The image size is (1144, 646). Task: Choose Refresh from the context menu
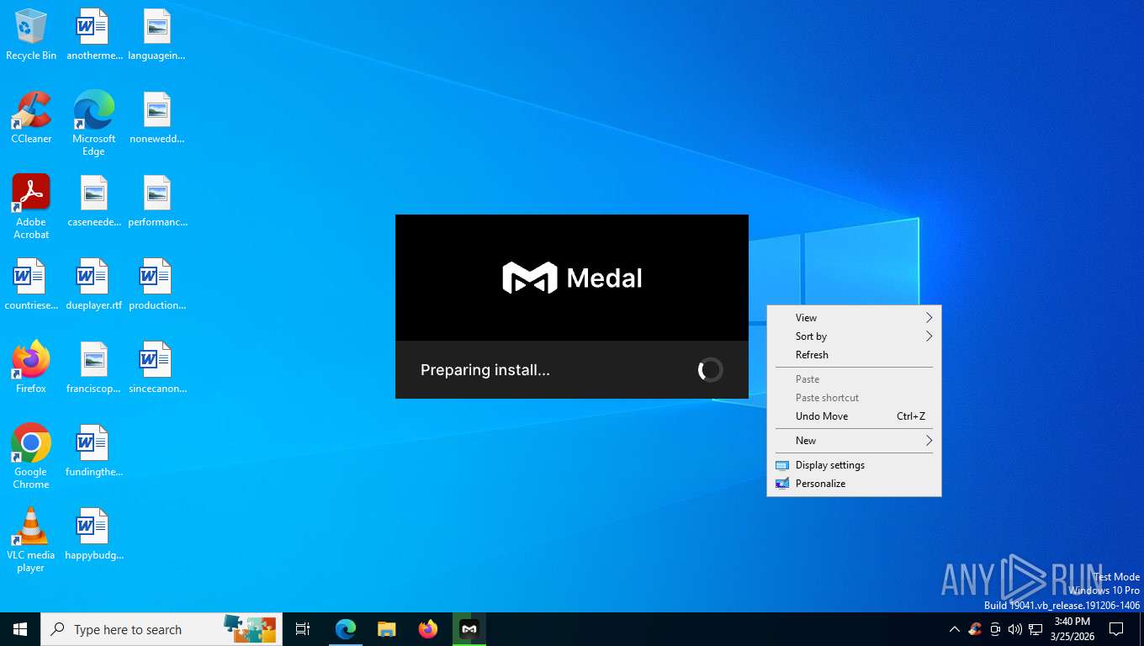coord(854,355)
